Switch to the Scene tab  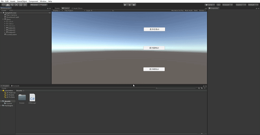(57, 8)
